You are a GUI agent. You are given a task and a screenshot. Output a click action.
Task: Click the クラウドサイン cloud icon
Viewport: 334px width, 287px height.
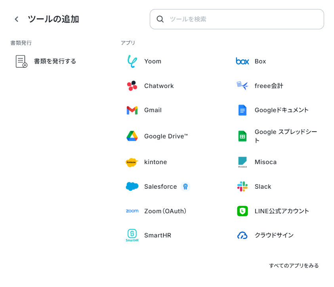click(x=242, y=235)
